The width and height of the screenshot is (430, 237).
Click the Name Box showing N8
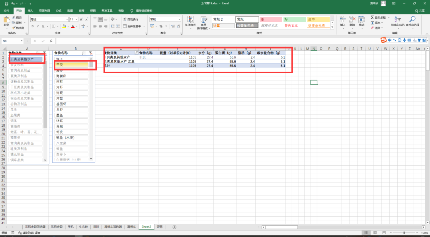pyautogui.click(x=12, y=41)
